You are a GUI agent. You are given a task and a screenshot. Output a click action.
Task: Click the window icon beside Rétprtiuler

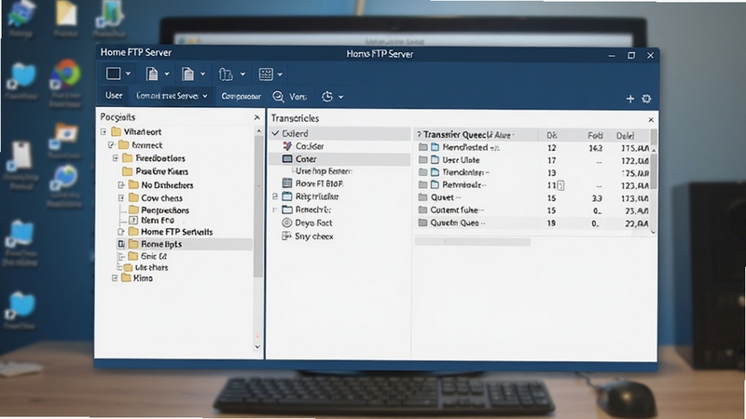pos(287,196)
